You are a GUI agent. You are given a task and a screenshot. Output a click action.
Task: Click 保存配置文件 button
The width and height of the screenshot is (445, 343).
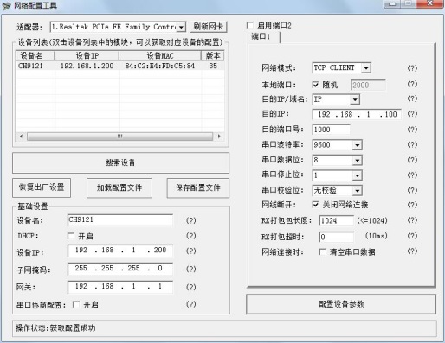(x=197, y=188)
